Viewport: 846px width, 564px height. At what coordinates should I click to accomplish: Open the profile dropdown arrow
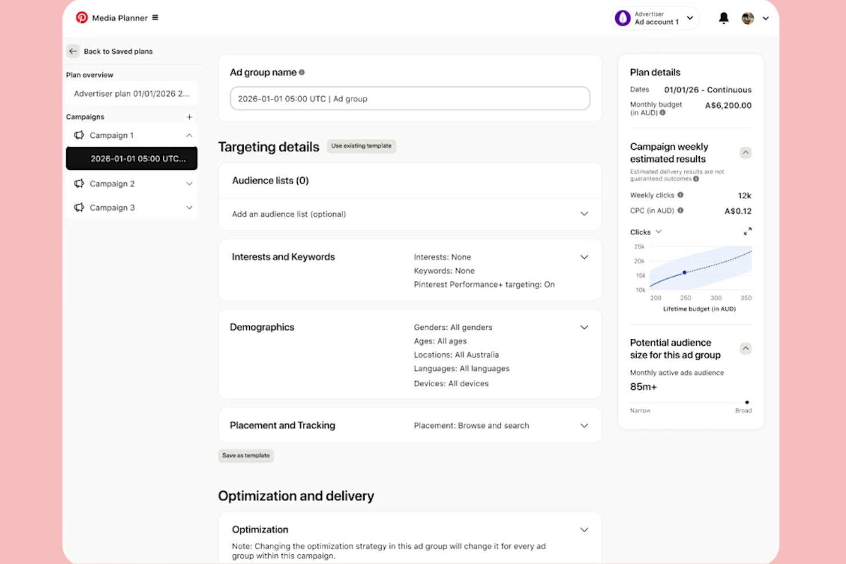point(766,18)
